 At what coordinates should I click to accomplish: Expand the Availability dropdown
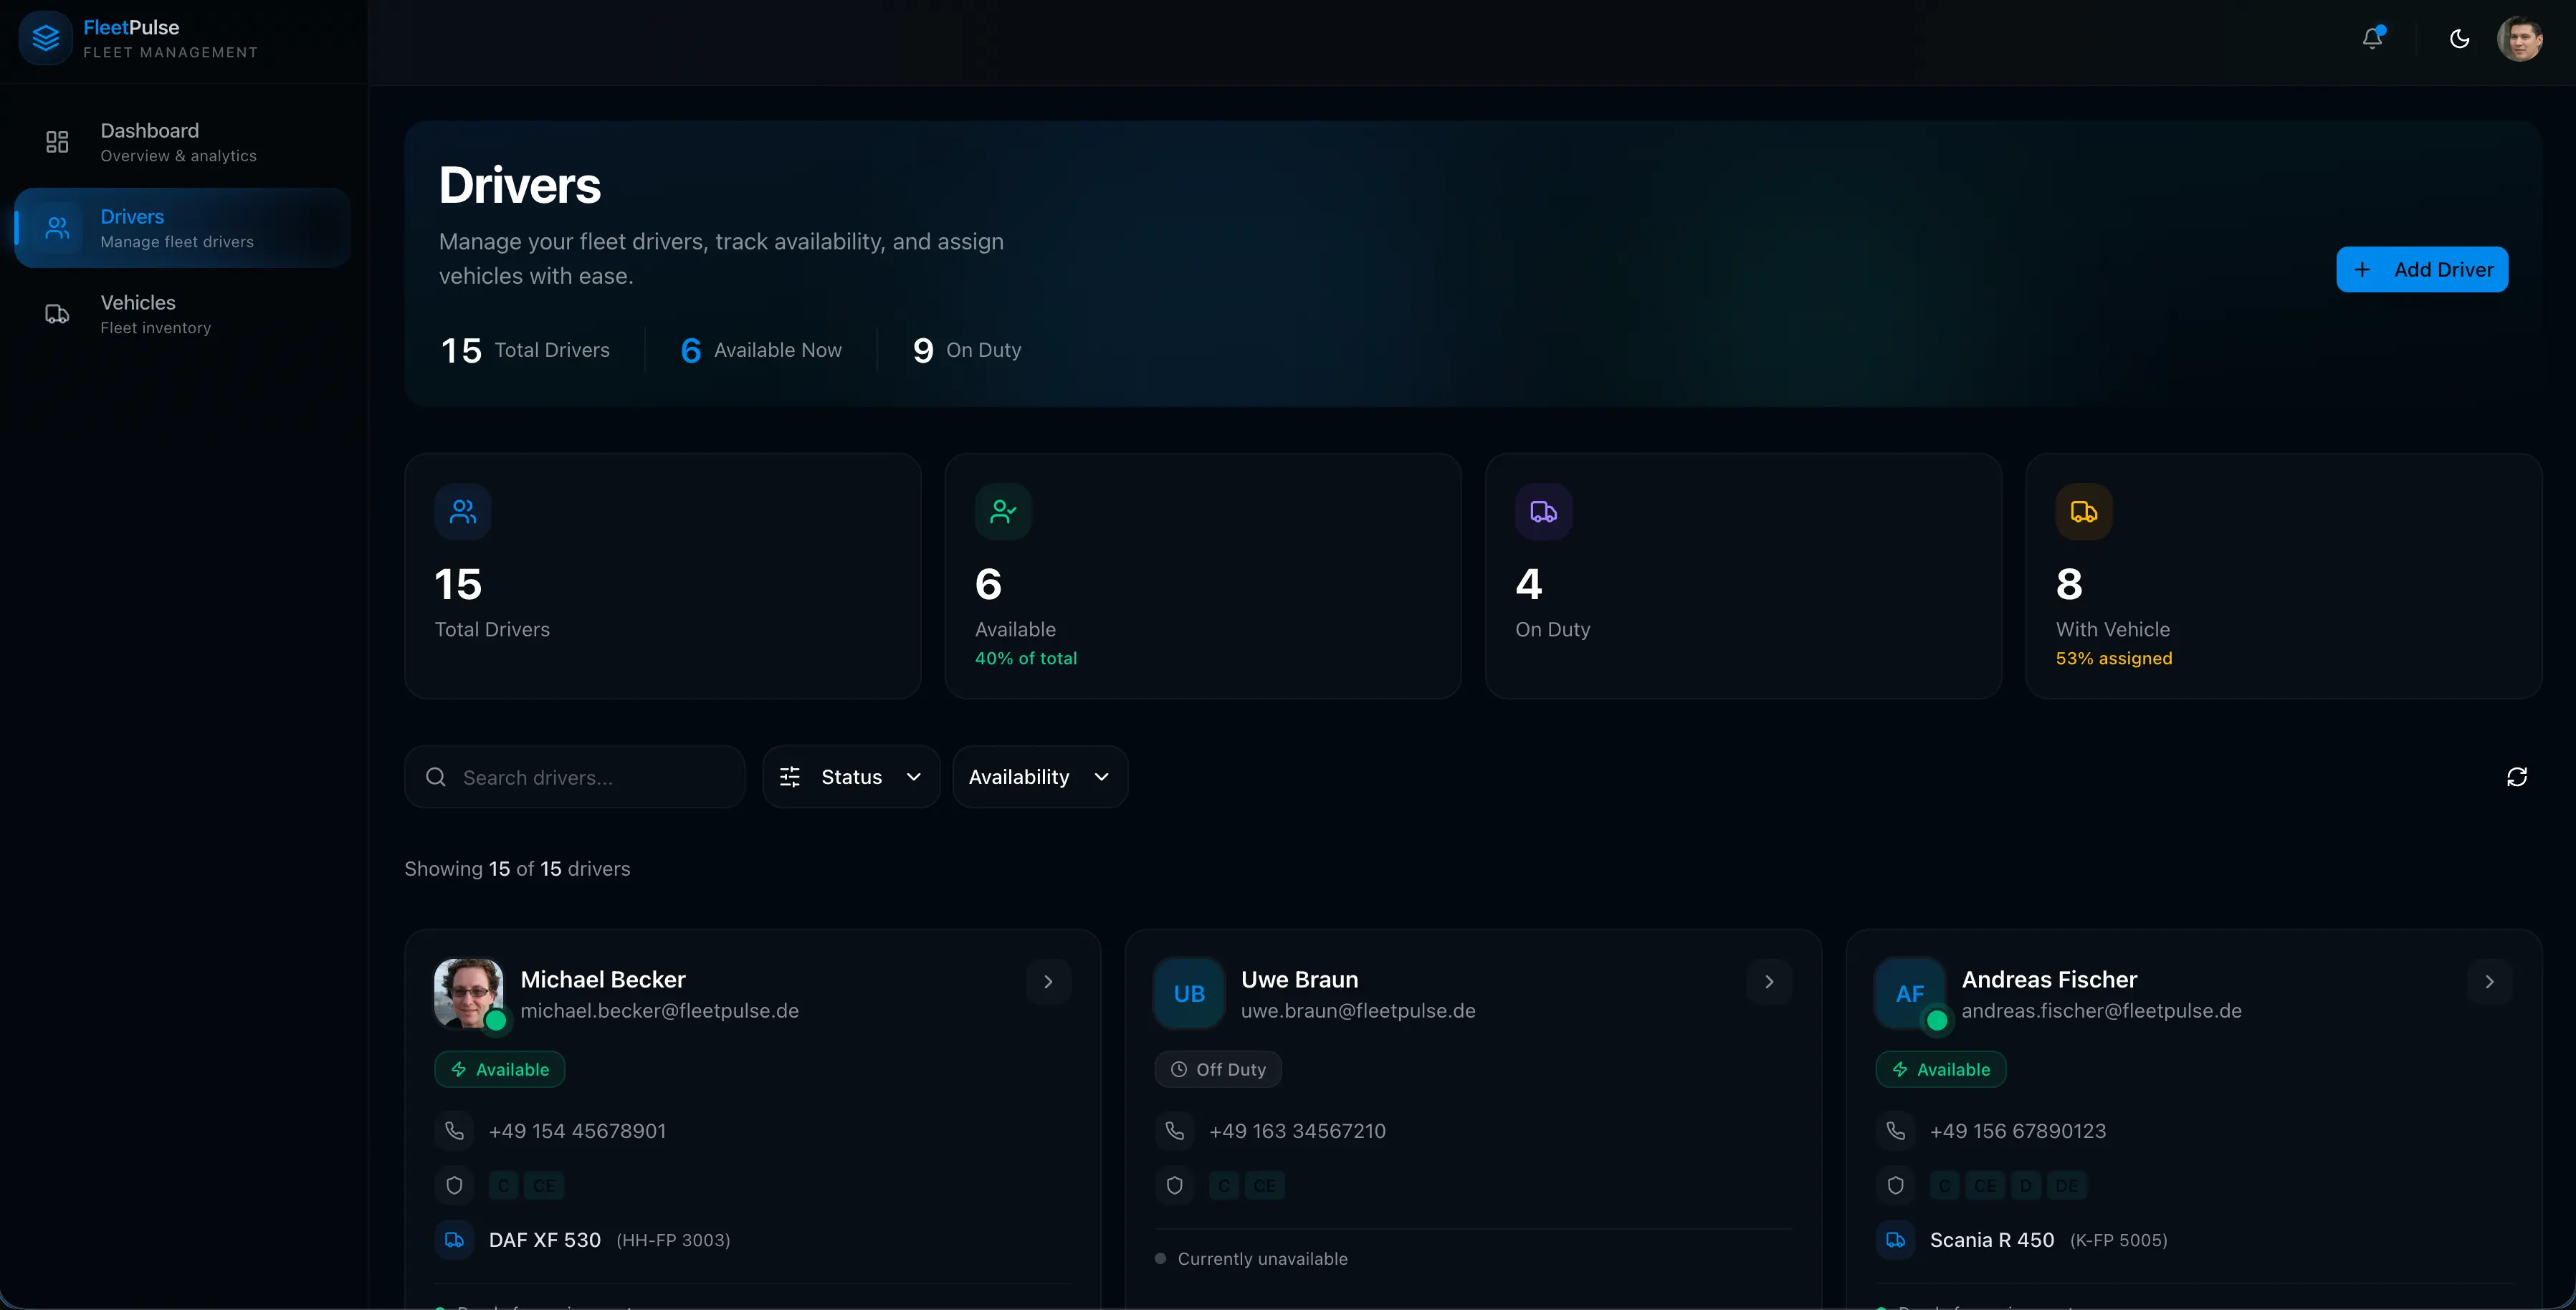click(1039, 777)
